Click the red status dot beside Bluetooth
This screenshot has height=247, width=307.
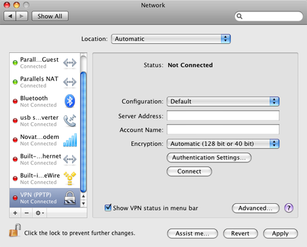pyautogui.click(x=15, y=101)
